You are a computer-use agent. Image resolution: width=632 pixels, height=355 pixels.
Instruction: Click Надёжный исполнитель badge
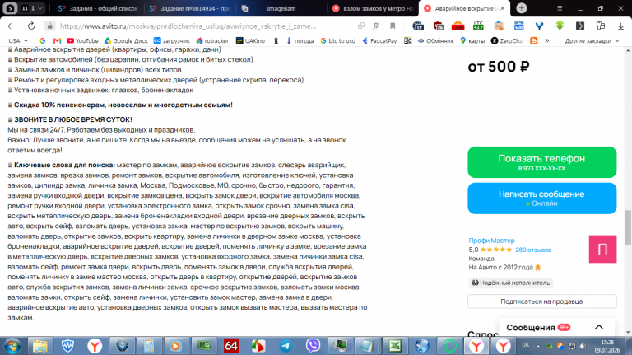pyautogui.click(x=511, y=283)
